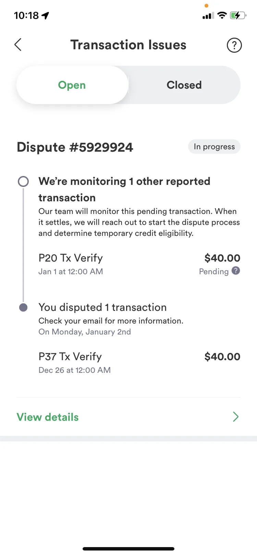Image resolution: width=257 pixels, height=556 pixels.
Task: Expand details with the green chevron
Action: pyautogui.click(x=236, y=417)
